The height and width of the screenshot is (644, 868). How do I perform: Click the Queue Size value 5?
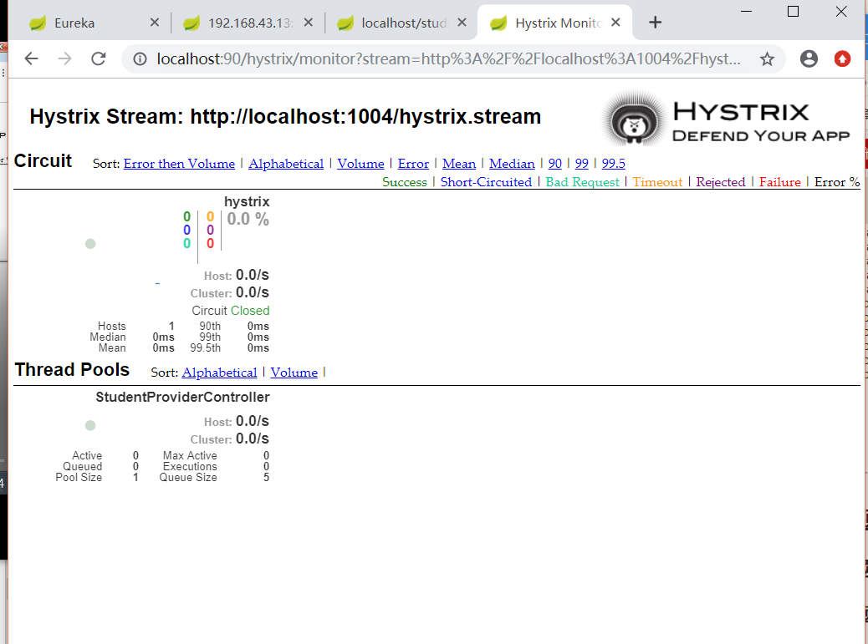click(x=266, y=478)
